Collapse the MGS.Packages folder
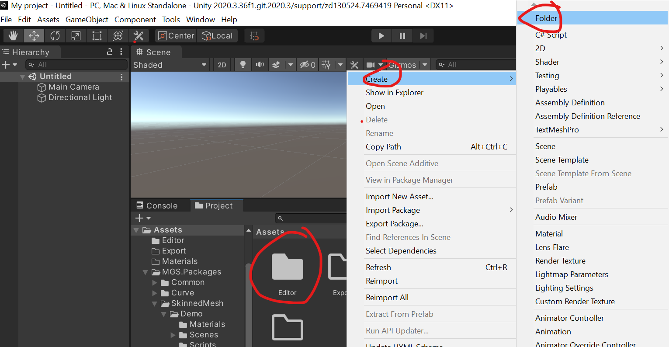The image size is (669, 347). [146, 272]
